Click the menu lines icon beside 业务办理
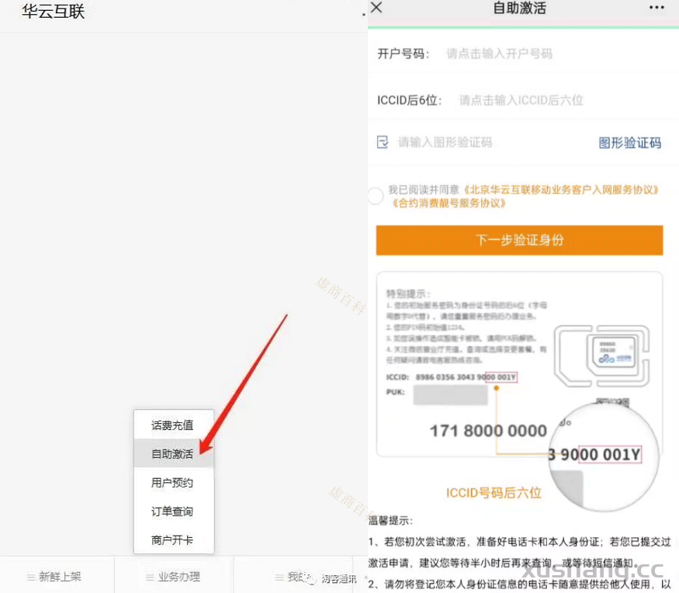This screenshot has width=679, height=593. [x=150, y=577]
